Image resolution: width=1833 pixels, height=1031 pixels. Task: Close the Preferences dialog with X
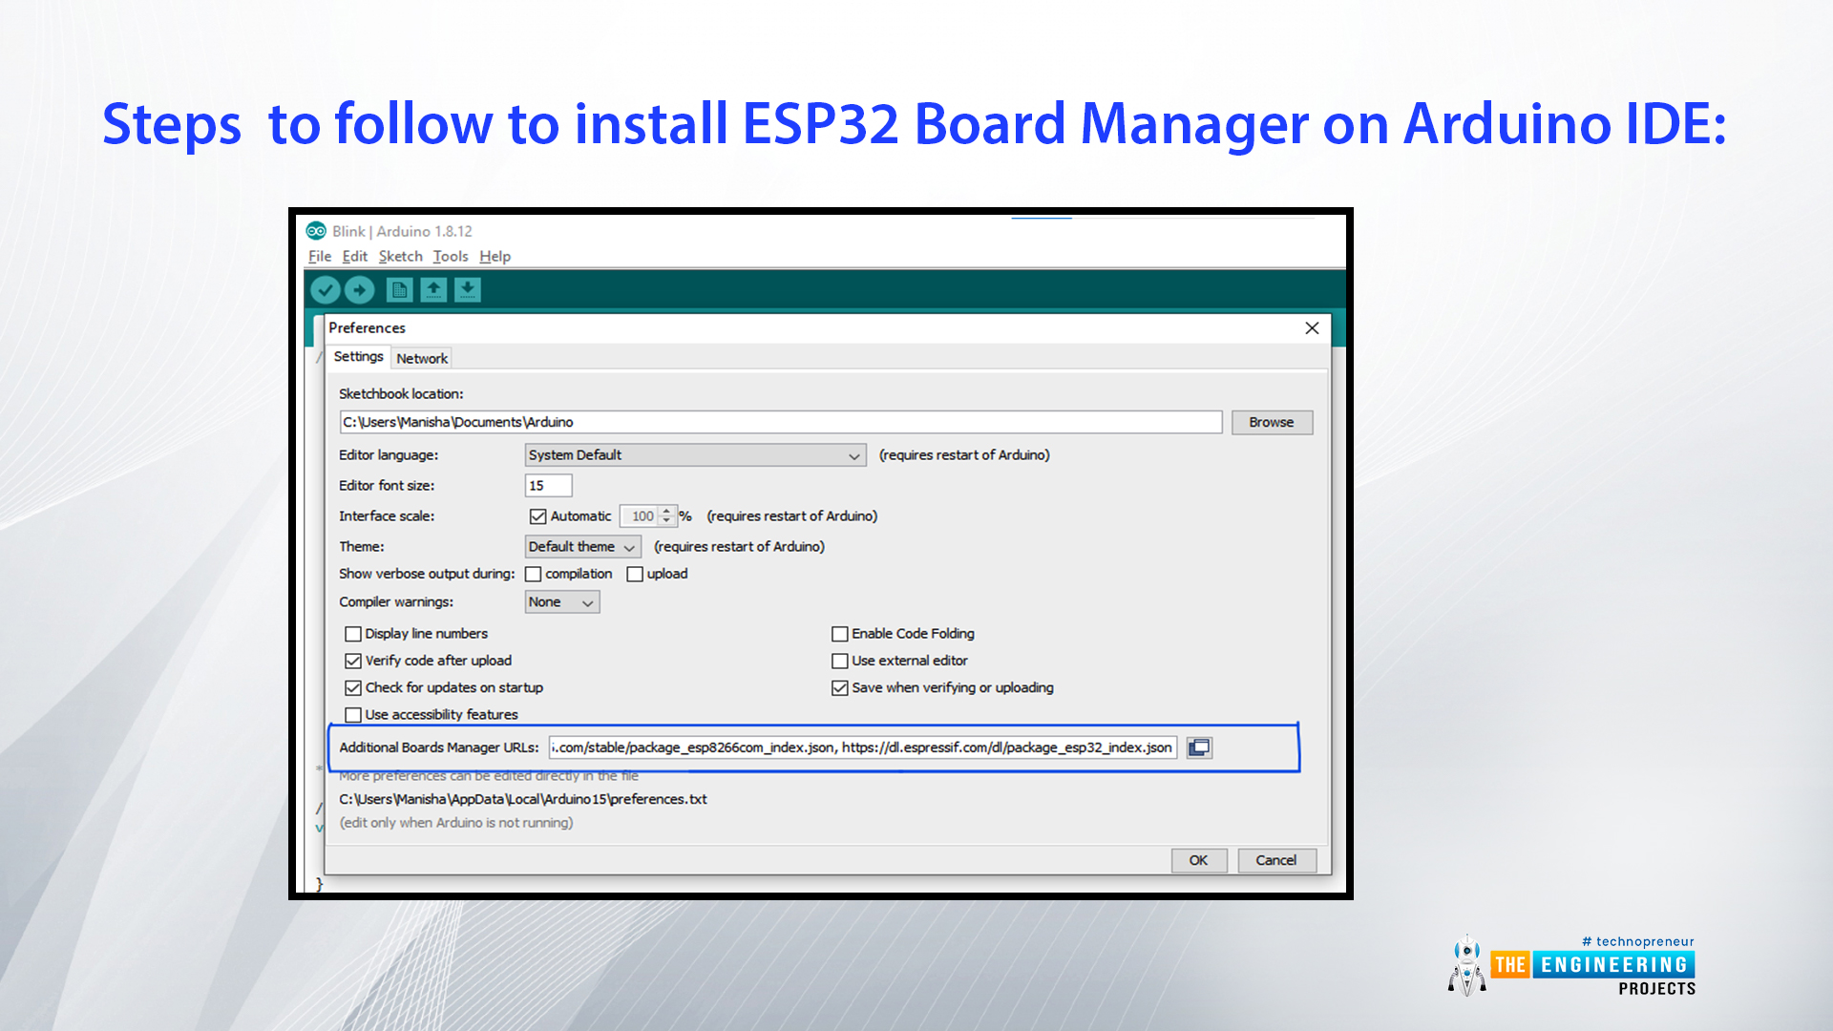[1312, 328]
